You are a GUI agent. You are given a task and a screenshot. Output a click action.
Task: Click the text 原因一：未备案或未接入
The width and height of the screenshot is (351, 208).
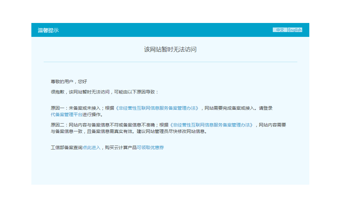click(x=76, y=108)
